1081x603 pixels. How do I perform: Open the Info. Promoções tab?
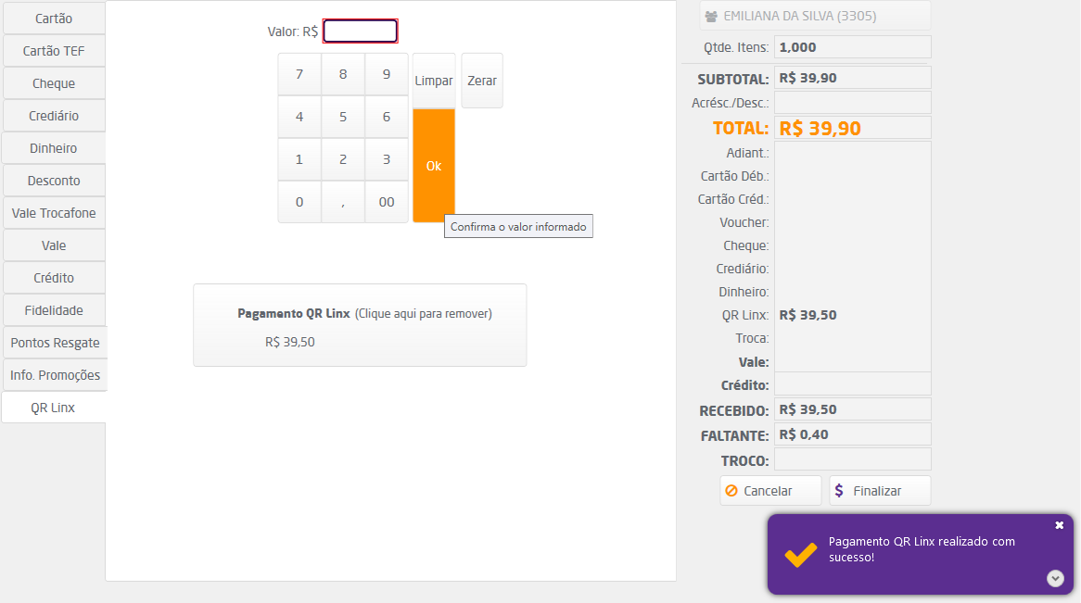tap(55, 375)
